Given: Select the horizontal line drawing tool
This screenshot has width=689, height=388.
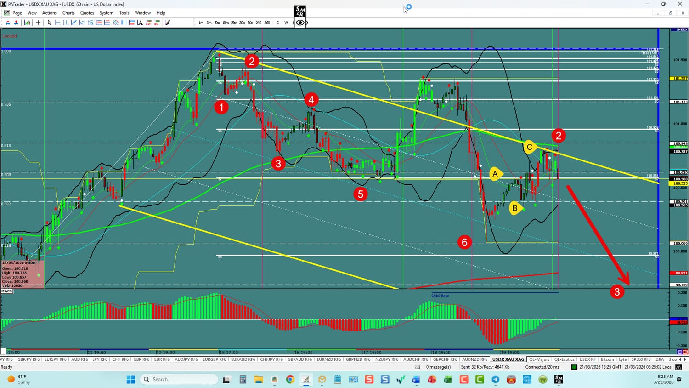Looking at the screenshot, I should point(58,23).
